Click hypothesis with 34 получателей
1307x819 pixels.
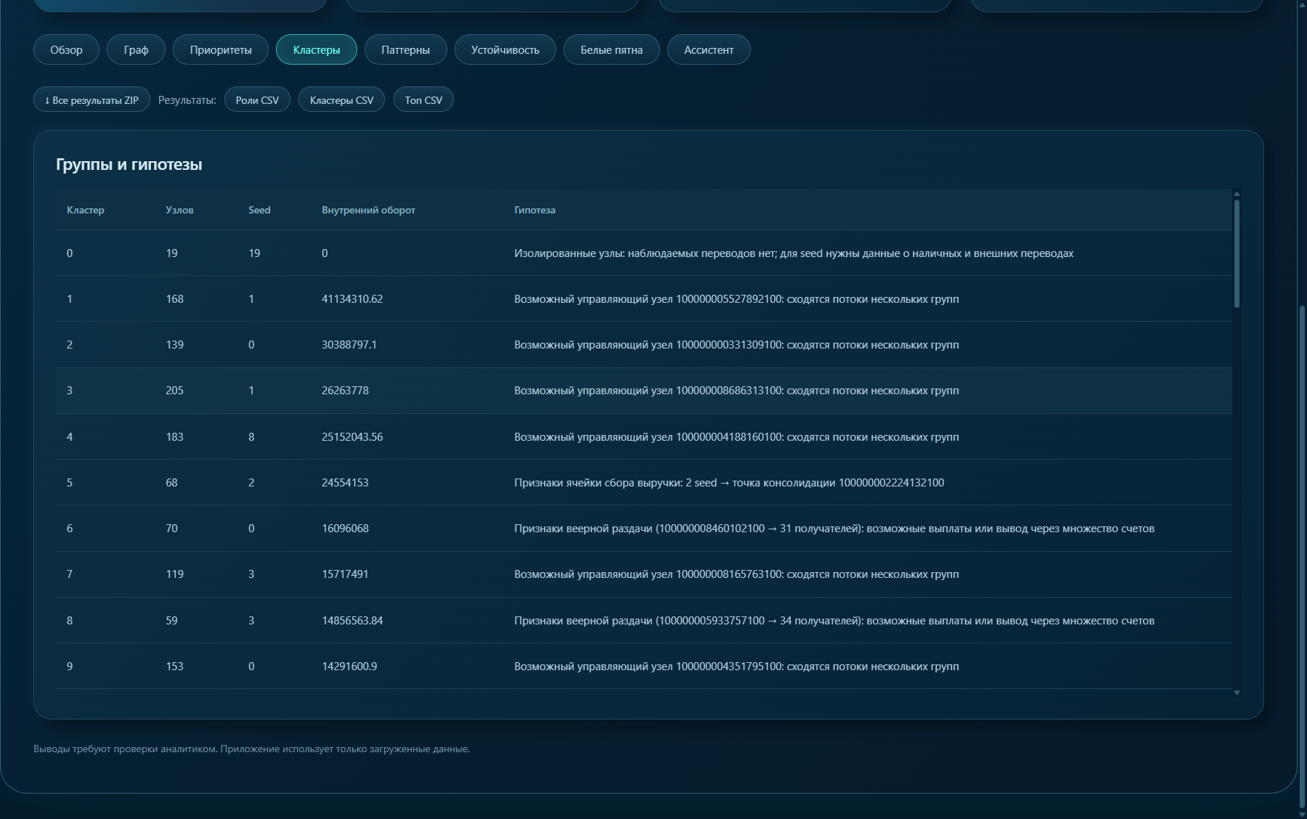click(834, 621)
